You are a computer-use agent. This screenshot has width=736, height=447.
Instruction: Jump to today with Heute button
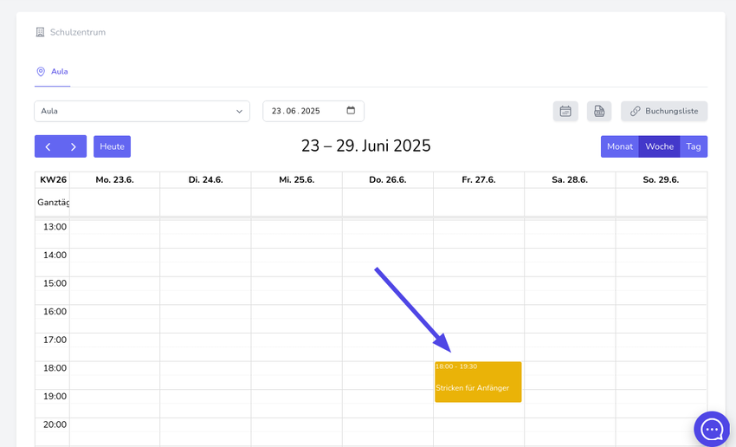[x=112, y=146]
